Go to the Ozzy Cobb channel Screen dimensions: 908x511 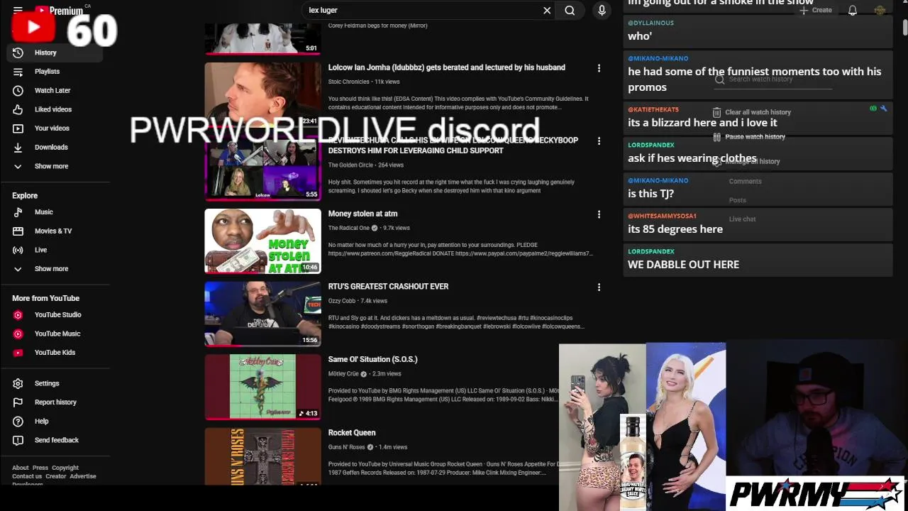click(341, 301)
